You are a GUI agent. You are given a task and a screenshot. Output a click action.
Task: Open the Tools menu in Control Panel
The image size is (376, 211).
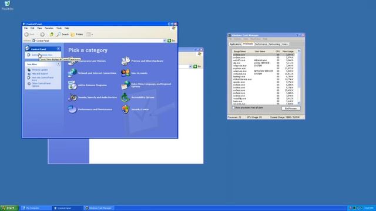click(x=59, y=28)
